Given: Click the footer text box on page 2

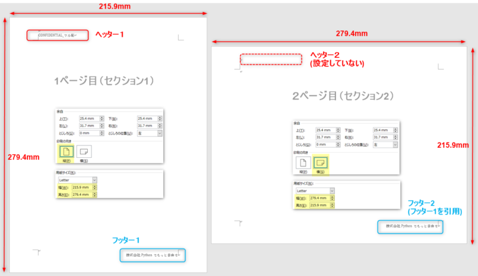Looking at the screenshot, I should [411, 227].
